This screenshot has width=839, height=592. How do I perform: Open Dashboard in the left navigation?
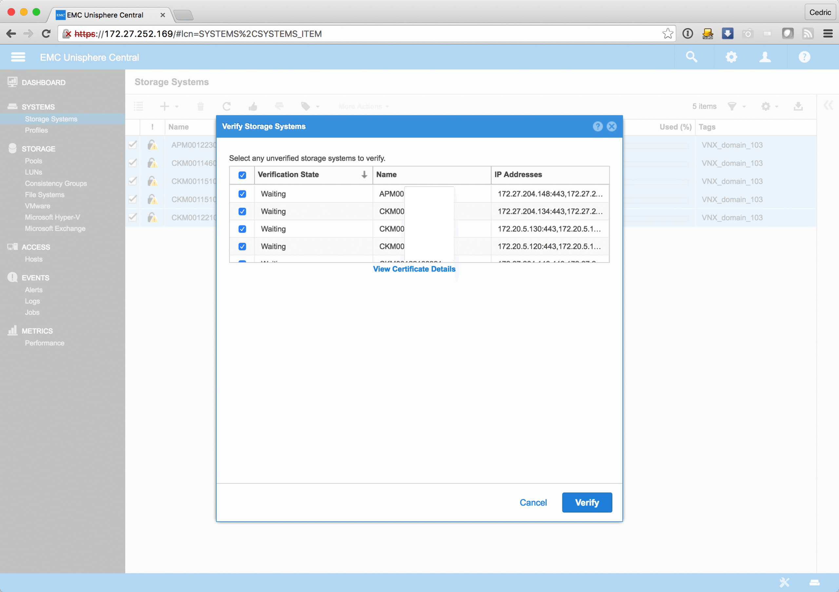43,83
